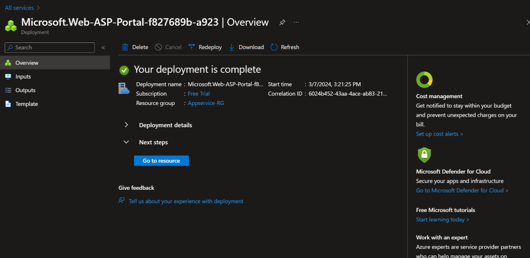
Task: Click the deployment name value text
Action: [226, 84]
